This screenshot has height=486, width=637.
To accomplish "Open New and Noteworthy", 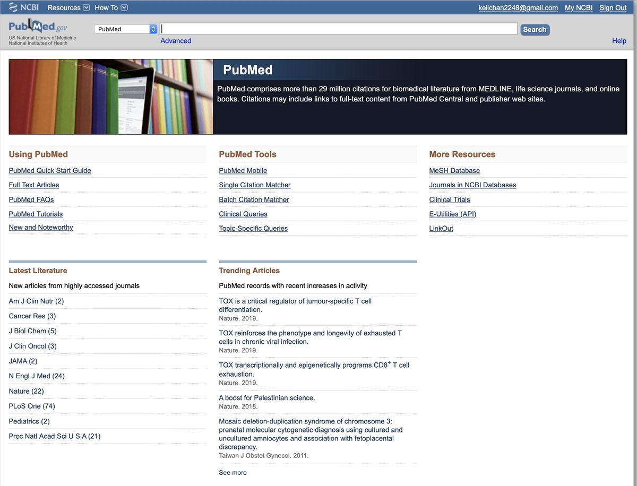I will (41, 227).
